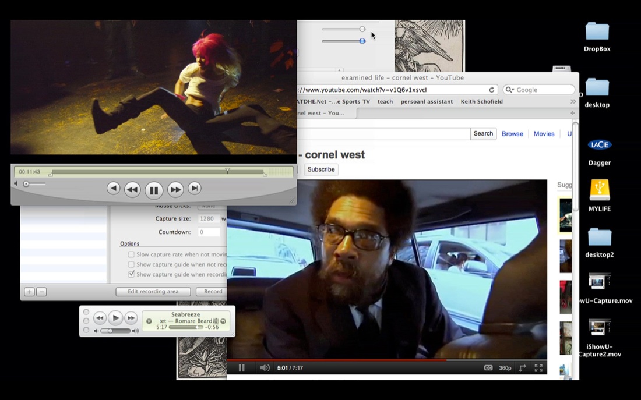Pause the YouTube video
This screenshot has width=641, height=400.
tap(241, 368)
